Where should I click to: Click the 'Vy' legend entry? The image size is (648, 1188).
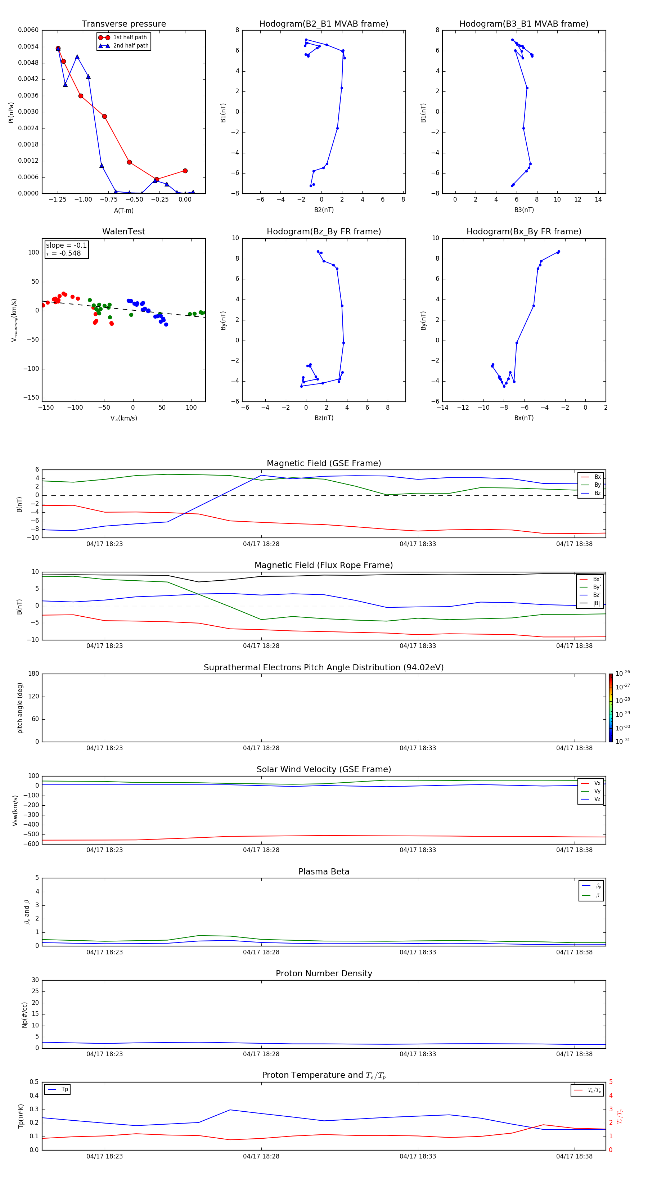pyautogui.click(x=591, y=791)
